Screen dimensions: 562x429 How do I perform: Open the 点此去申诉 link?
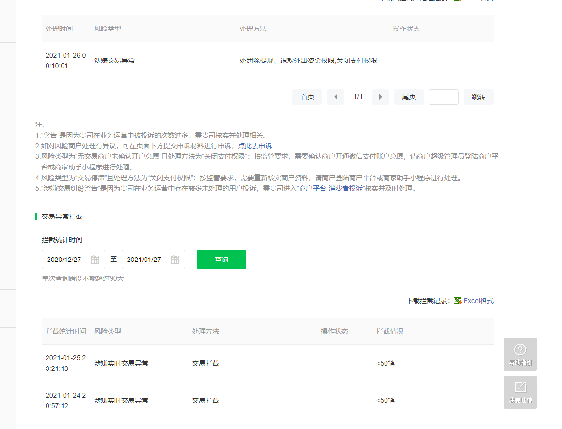click(255, 146)
